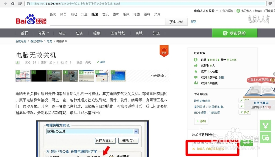Image resolution: width=275 pixels, height=157 pixels.
Task: Open the 回享计划 nav item
Action: pyautogui.click(x=118, y=33)
